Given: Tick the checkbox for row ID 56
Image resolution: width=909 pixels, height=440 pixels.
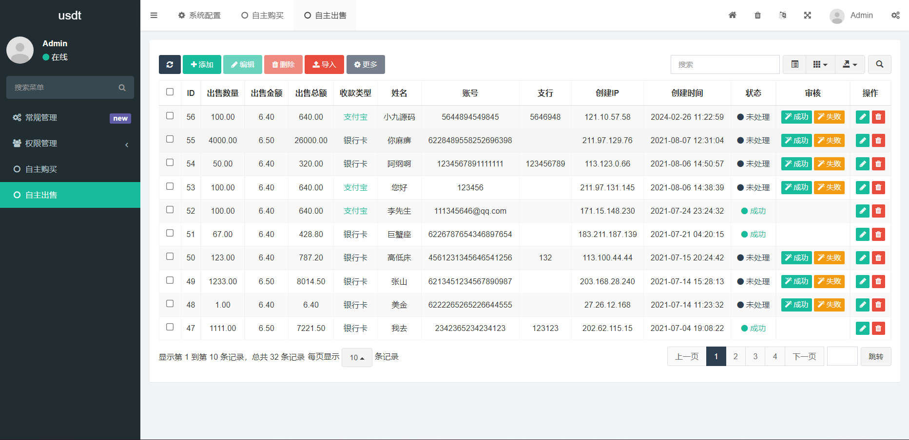Looking at the screenshot, I should point(170,115).
